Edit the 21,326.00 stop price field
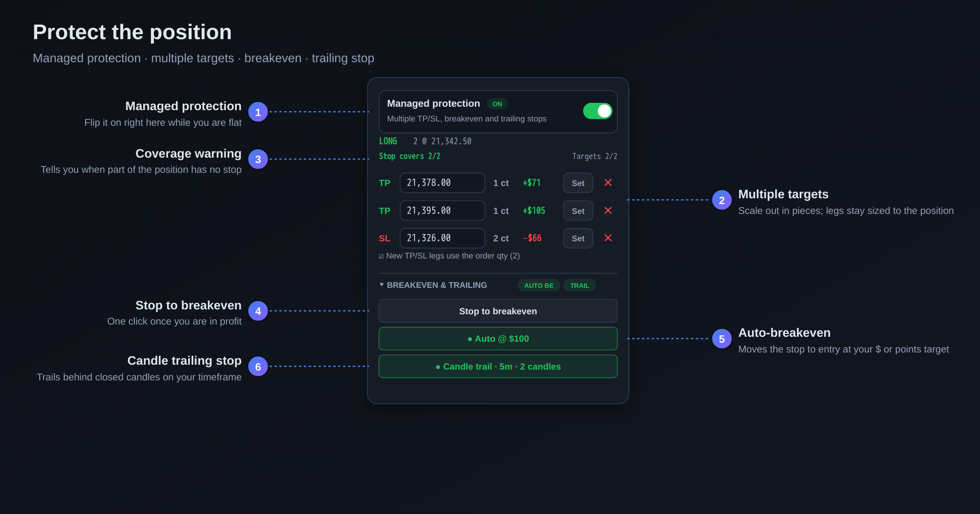The image size is (980, 514). click(x=442, y=238)
